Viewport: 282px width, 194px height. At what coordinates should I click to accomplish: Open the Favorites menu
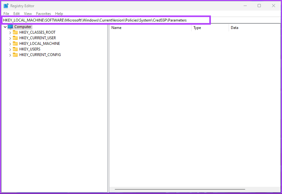click(43, 14)
